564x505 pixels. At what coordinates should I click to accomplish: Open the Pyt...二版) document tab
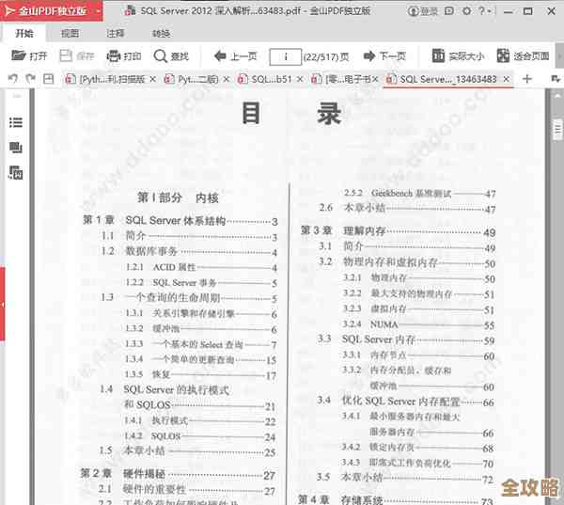point(197,79)
